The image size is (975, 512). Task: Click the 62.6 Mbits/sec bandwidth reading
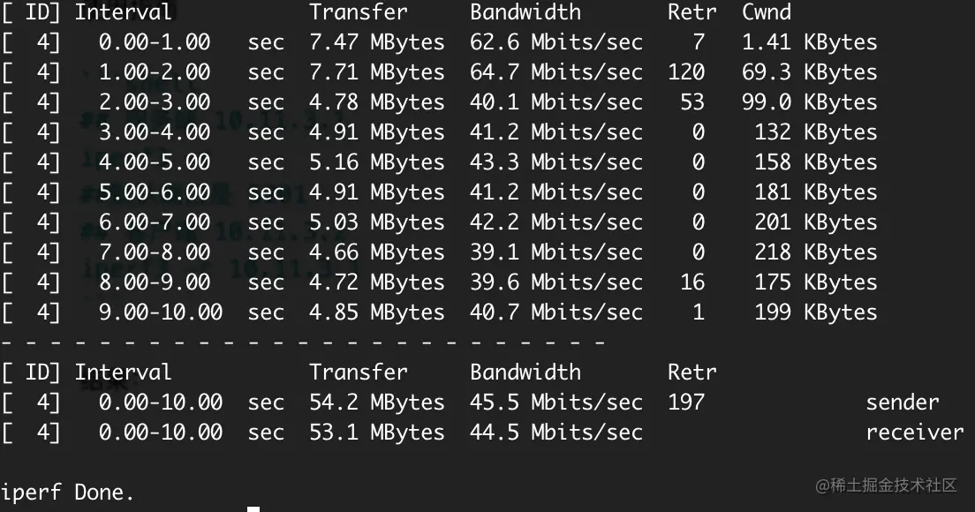(556, 42)
